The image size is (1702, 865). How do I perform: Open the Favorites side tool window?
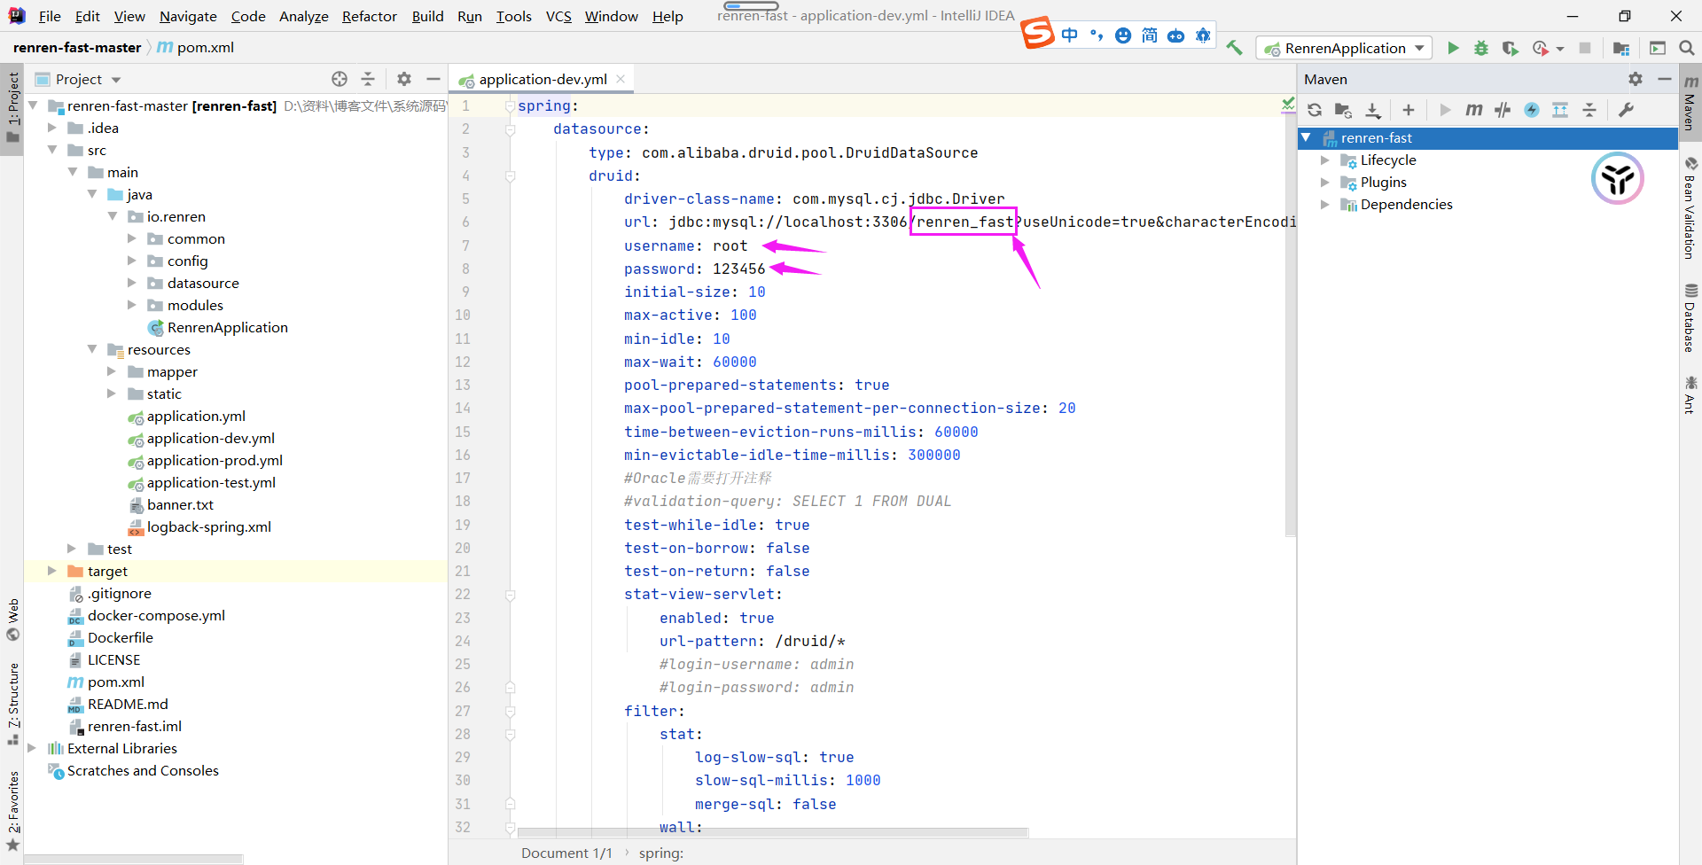[13, 810]
